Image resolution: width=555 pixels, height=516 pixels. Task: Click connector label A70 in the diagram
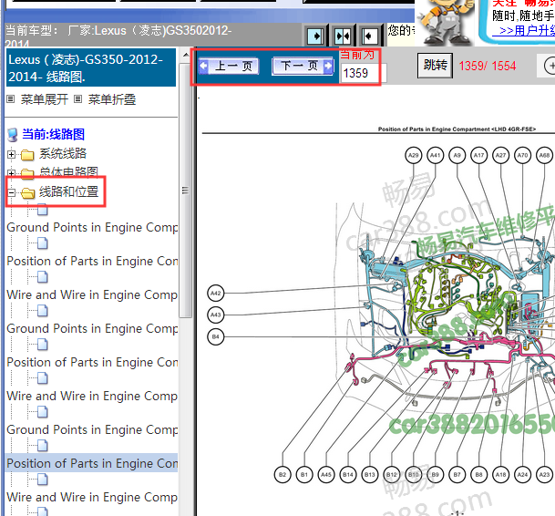pos(522,156)
